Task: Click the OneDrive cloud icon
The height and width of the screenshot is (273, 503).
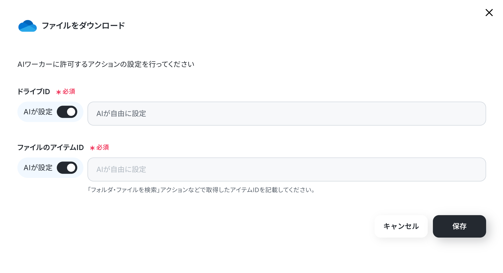Action: tap(28, 26)
